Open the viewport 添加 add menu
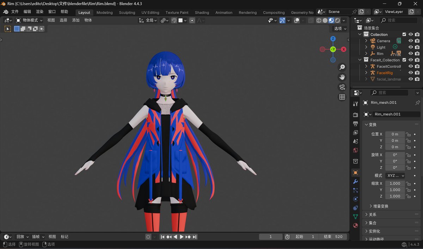The image size is (423, 249). [76, 20]
